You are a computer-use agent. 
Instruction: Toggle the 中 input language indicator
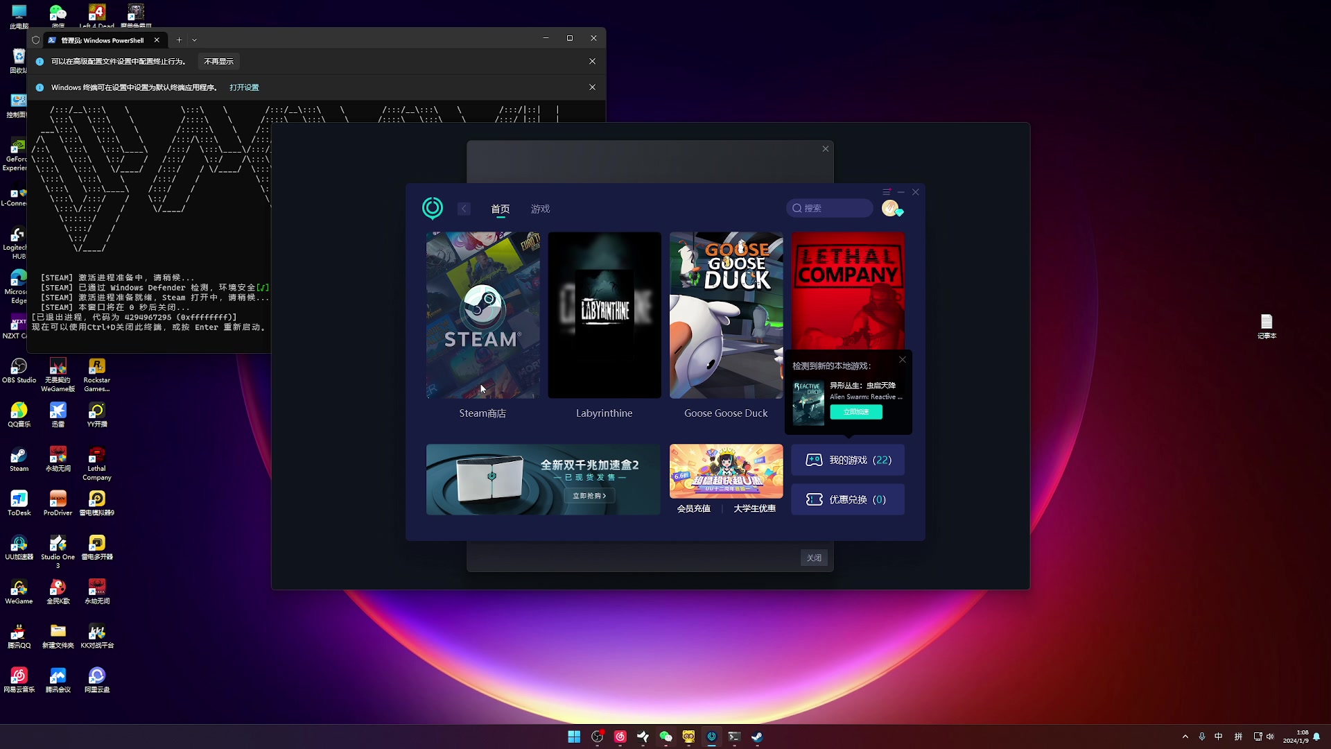[1219, 737]
